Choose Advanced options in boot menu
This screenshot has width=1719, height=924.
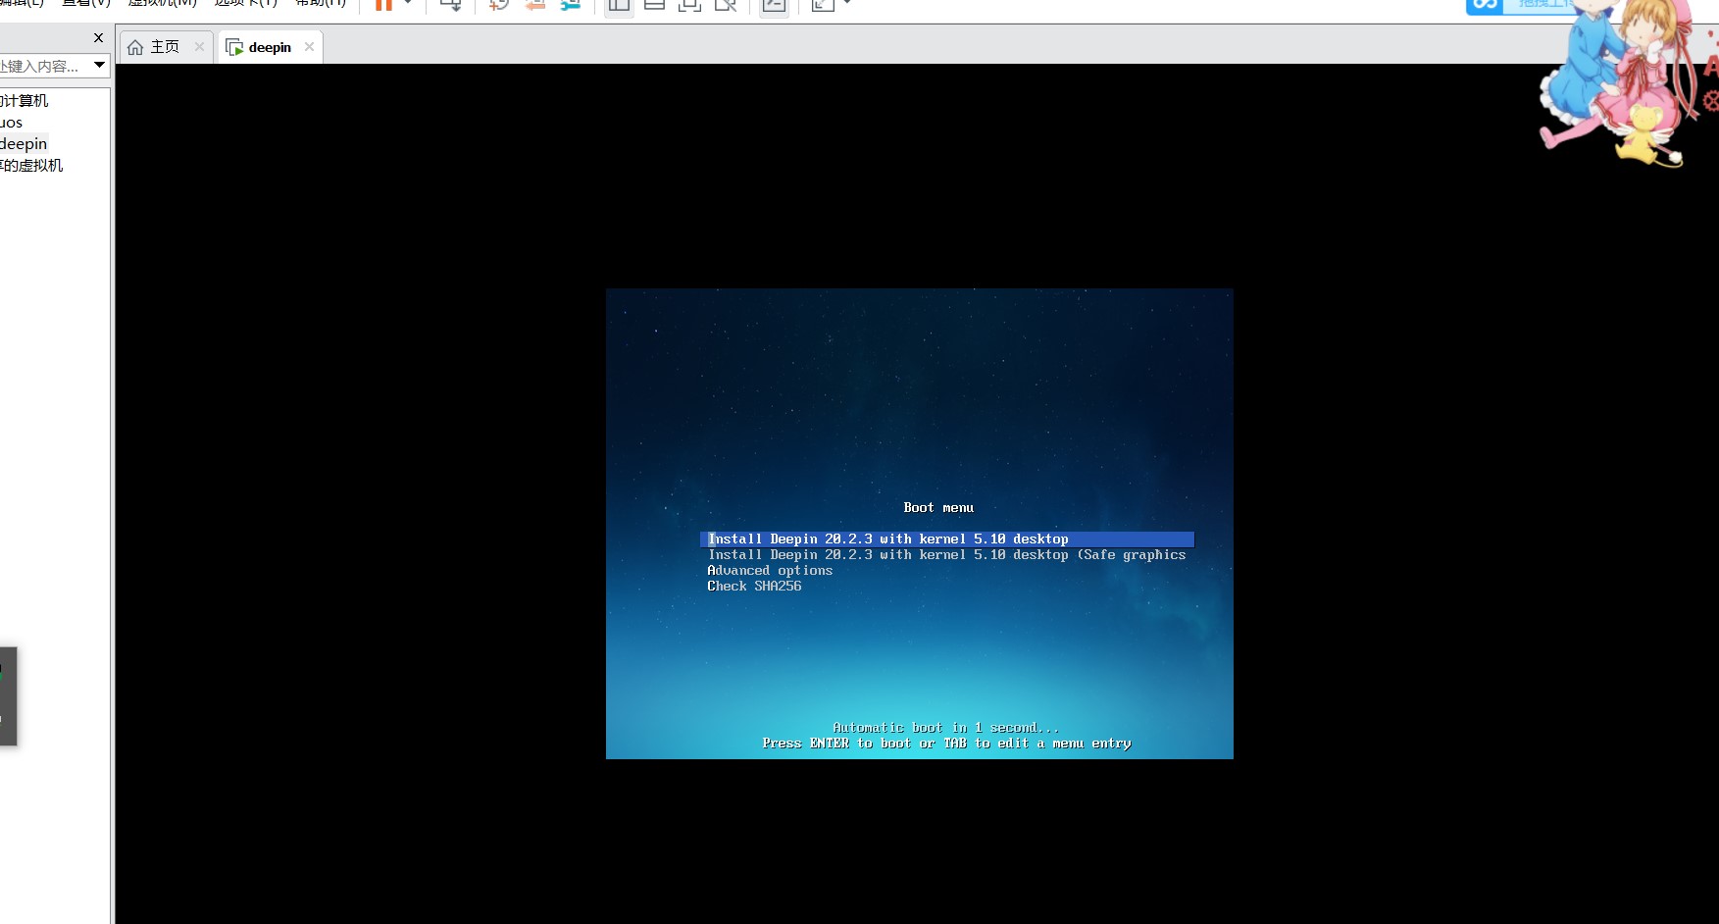(770, 571)
